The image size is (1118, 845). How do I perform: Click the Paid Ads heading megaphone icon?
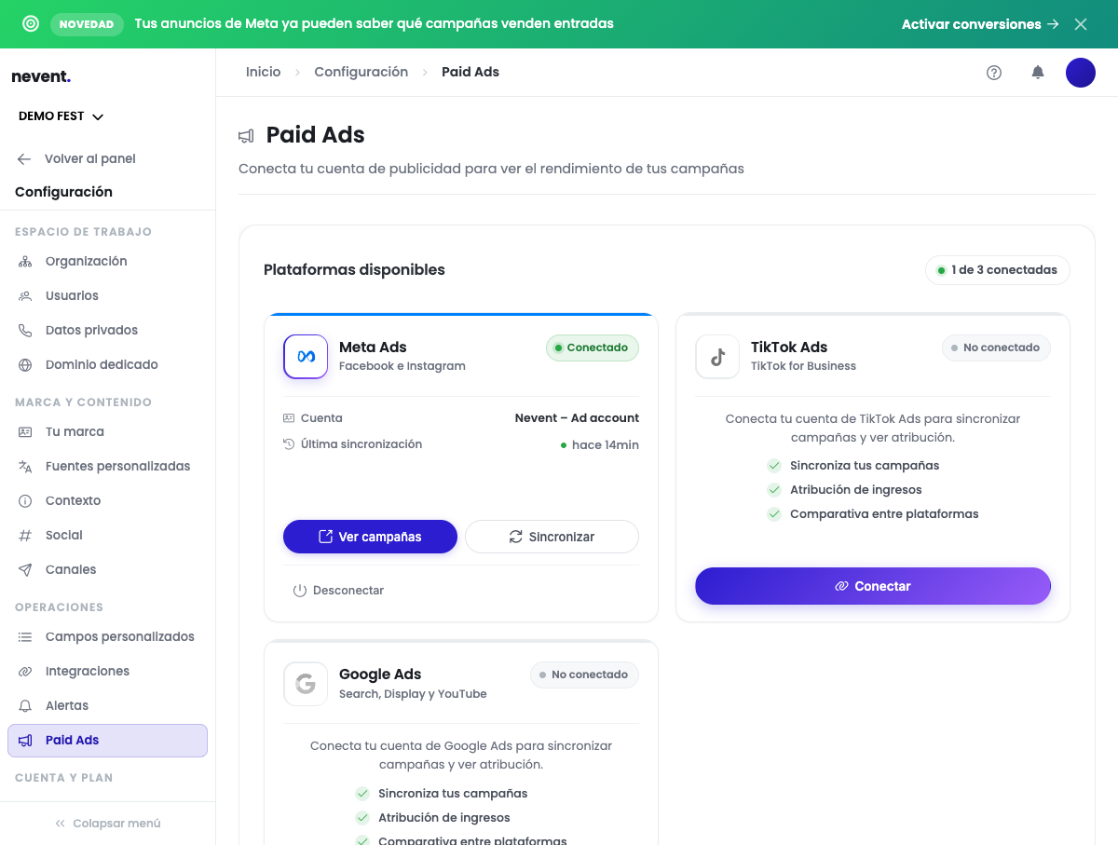[x=246, y=136]
